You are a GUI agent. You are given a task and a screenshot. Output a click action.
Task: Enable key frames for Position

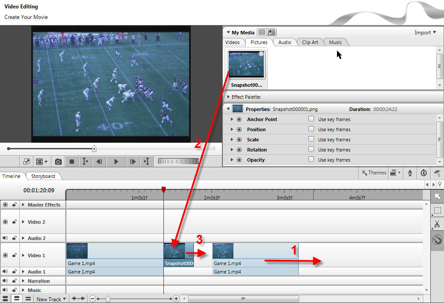coord(311,129)
